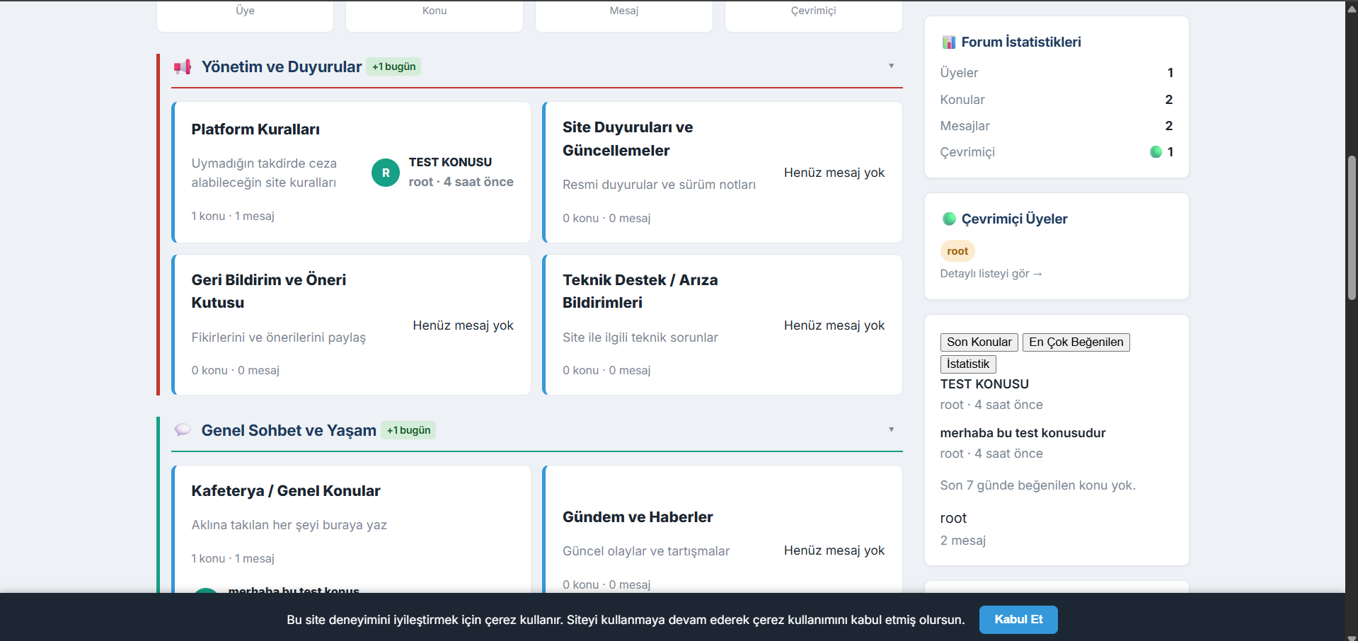This screenshot has width=1358, height=641.
Task: Click the Çevrimiçi row in forum statistics
Action: click(x=1057, y=152)
